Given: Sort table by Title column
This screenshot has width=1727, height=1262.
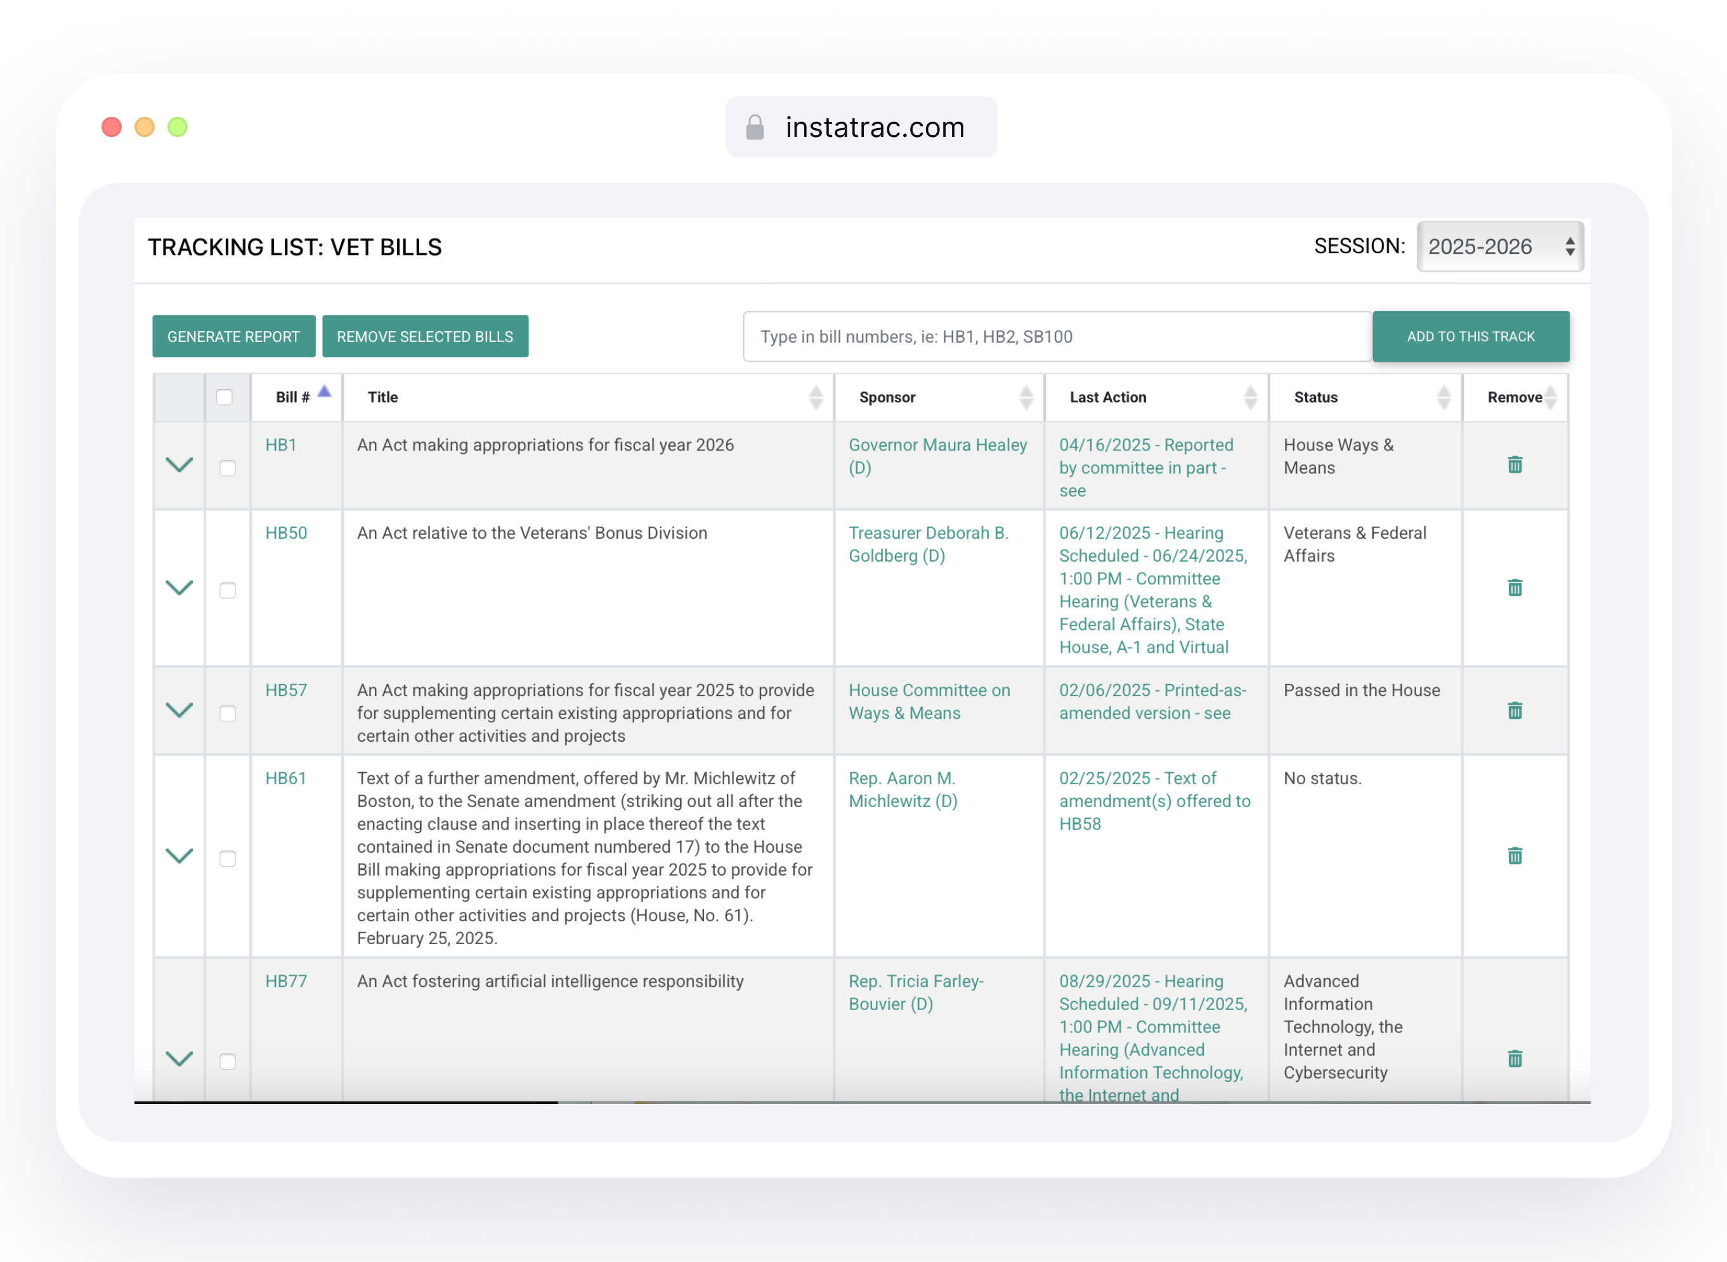Looking at the screenshot, I should pos(816,397).
